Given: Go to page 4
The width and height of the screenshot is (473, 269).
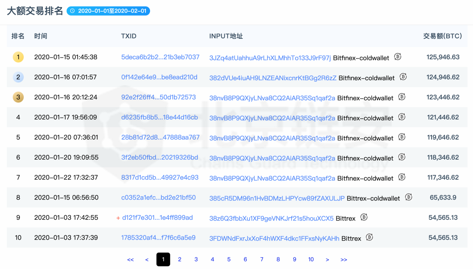Looking at the screenshot, I should point(212,259).
